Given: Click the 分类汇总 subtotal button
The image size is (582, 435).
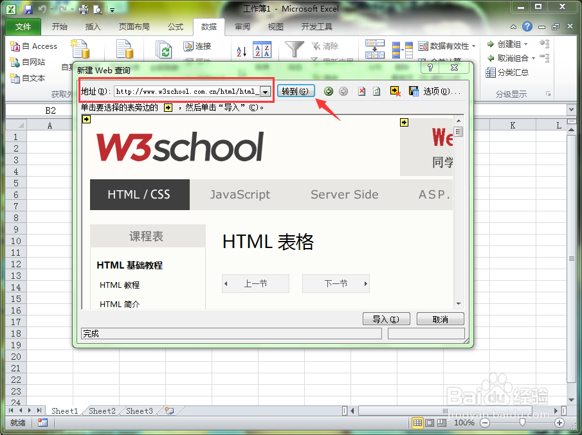Looking at the screenshot, I should (507, 73).
